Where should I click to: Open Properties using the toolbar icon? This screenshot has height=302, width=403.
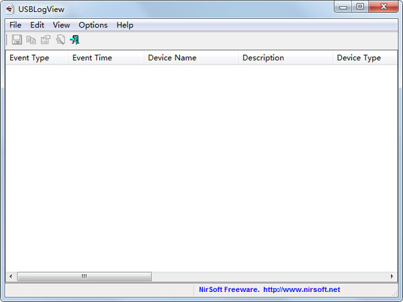[x=46, y=40]
